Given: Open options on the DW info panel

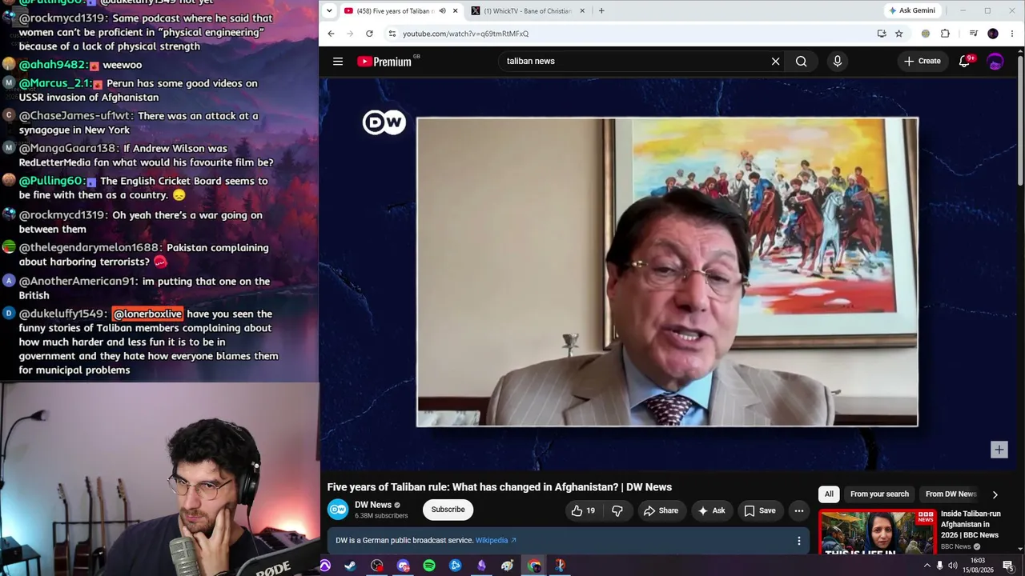Looking at the screenshot, I should pos(798,541).
